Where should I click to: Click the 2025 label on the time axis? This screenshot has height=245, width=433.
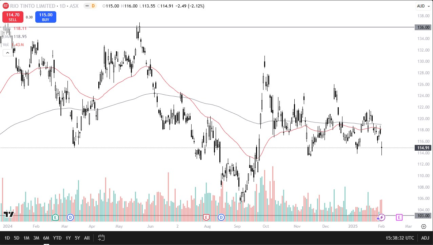[354, 226]
